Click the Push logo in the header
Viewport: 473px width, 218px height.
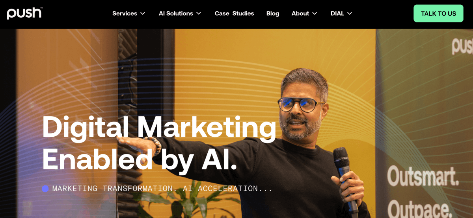pyautogui.click(x=24, y=13)
